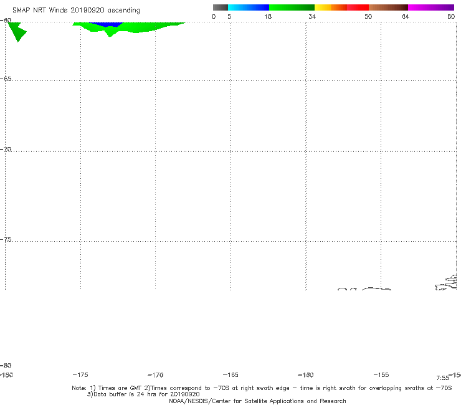Click the color bar label 50
Screen dimensions: 461x405
pos(368,16)
